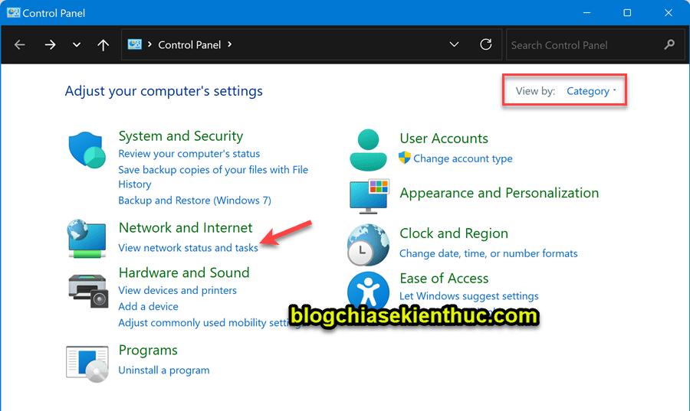Refresh the Control Panel view

(486, 44)
